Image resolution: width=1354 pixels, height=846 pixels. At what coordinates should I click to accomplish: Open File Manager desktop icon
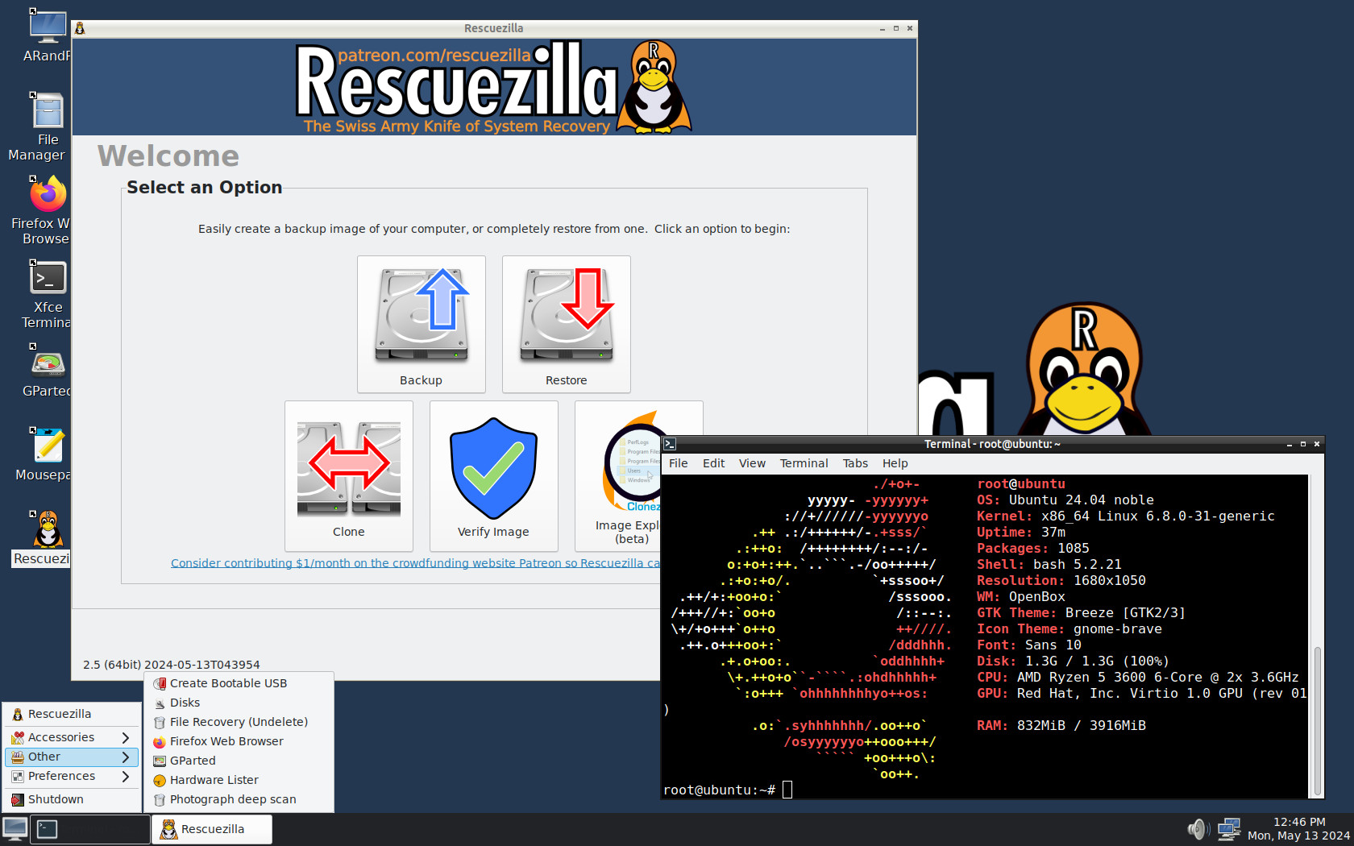42,127
